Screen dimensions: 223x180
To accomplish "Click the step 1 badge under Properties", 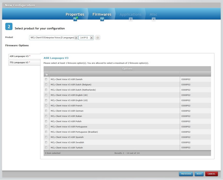I will [75, 19].
